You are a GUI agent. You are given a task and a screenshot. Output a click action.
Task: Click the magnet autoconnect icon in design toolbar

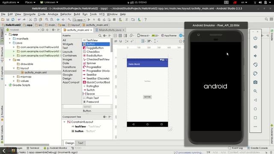[121, 41]
